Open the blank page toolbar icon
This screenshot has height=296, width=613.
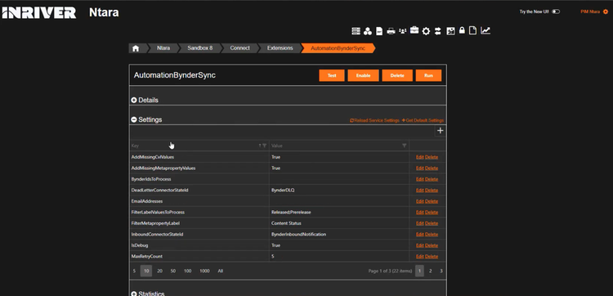tap(472, 30)
